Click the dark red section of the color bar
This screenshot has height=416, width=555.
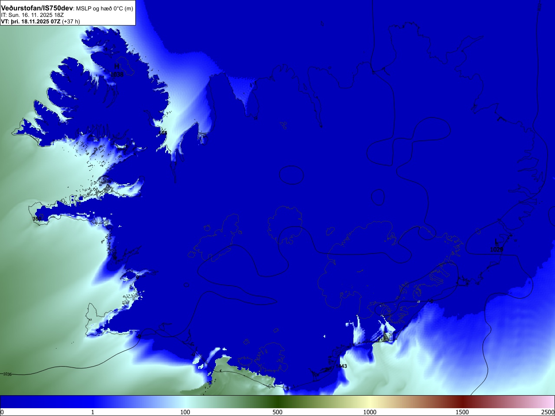(x=462, y=402)
